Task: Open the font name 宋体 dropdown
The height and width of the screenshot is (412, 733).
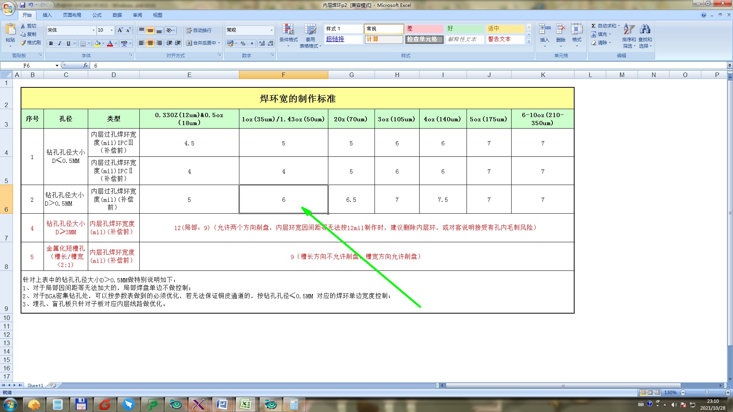Action: click(x=94, y=30)
